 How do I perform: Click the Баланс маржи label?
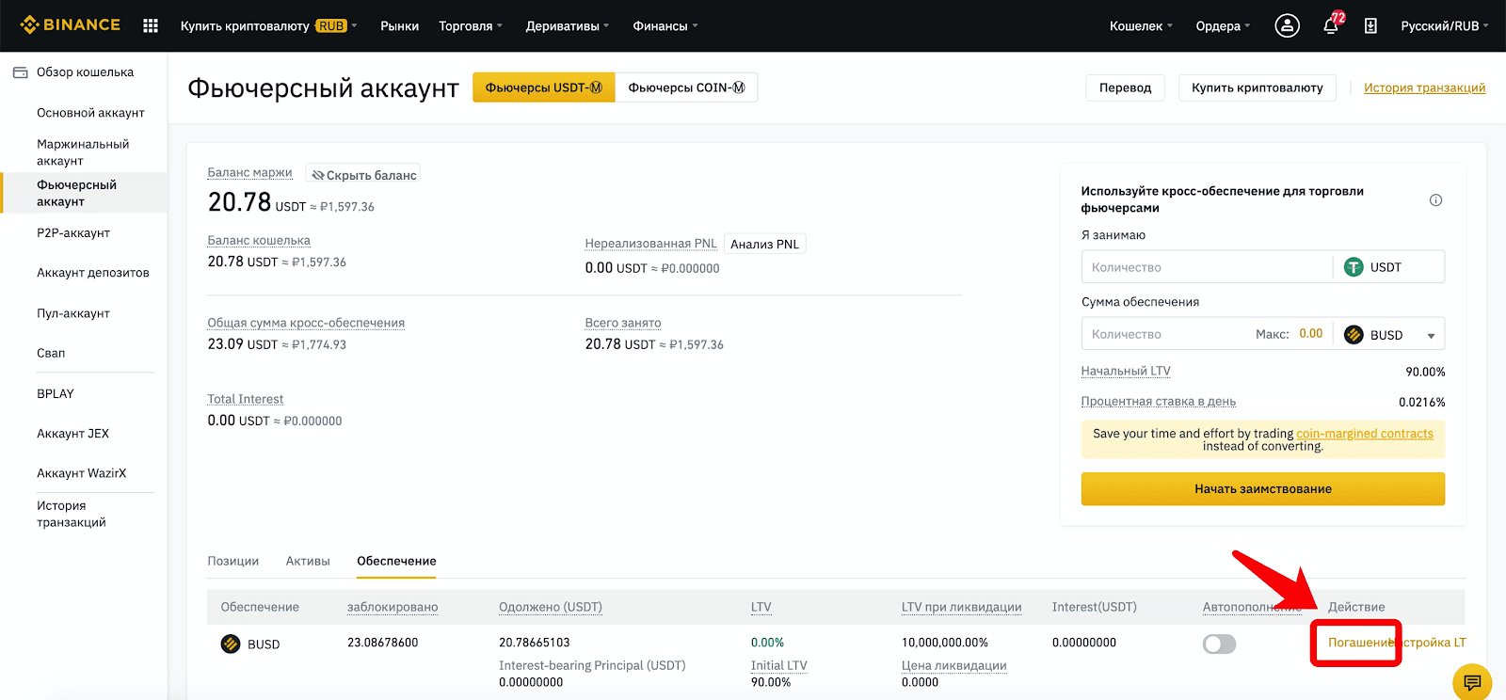(249, 172)
